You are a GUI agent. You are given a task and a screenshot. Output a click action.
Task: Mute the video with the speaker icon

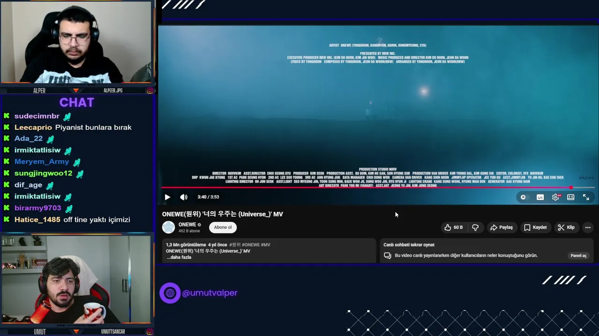[183, 197]
